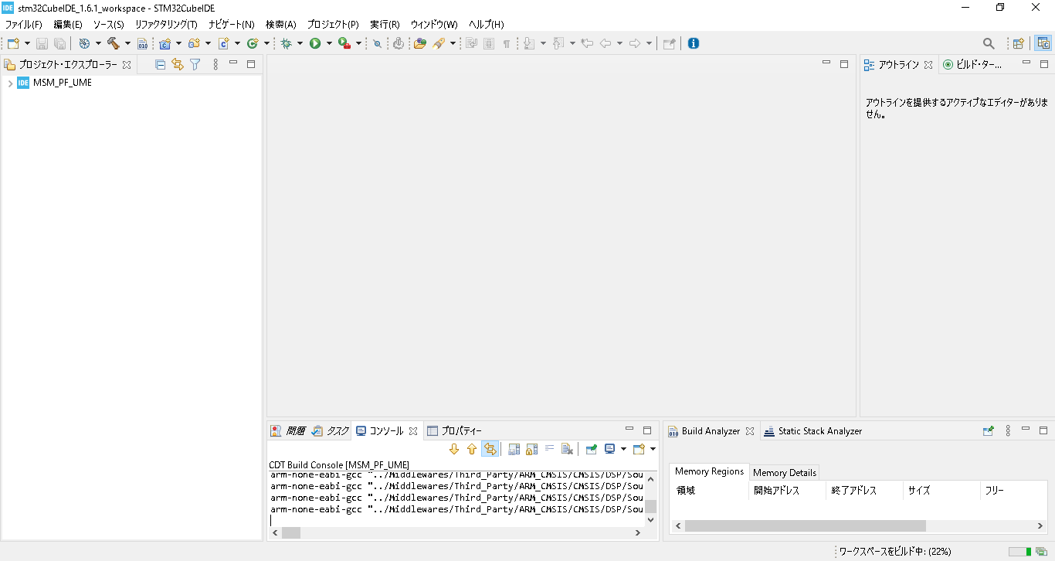Click the build configuration globe icon
The height and width of the screenshot is (561, 1055).
84,43
